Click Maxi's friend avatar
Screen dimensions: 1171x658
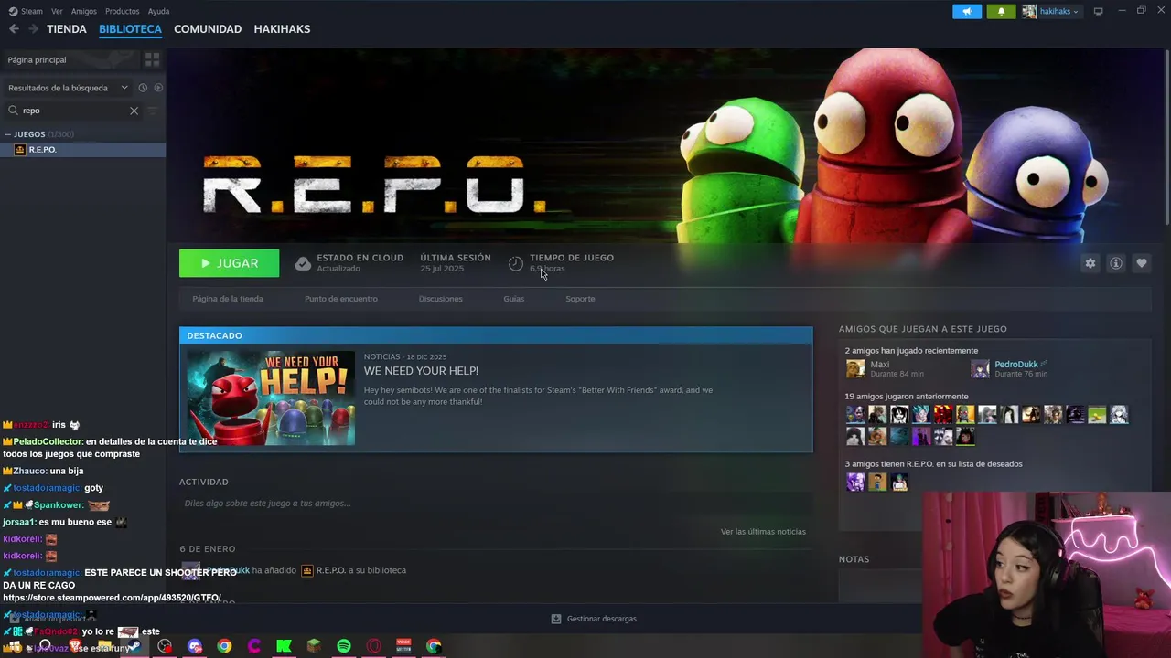tap(855, 369)
